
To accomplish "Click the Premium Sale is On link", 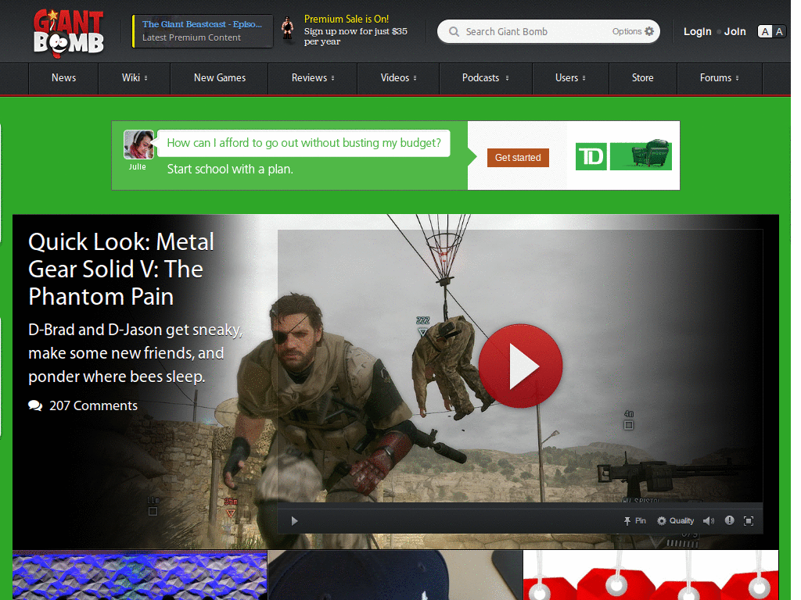I will pyautogui.click(x=347, y=19).
